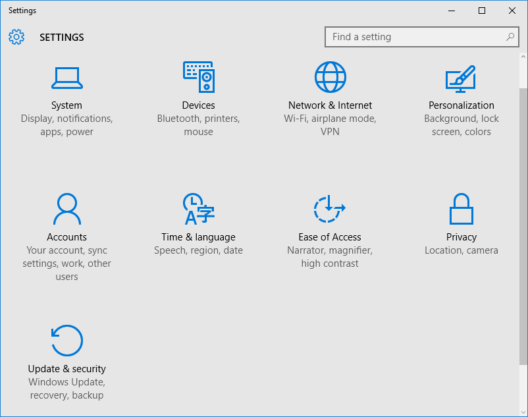Click 'Speech, region, date' description

coord(198,250)
